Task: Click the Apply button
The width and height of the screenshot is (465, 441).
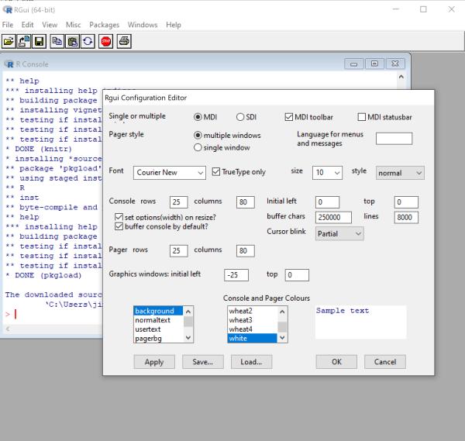Action: click(154, 362)
